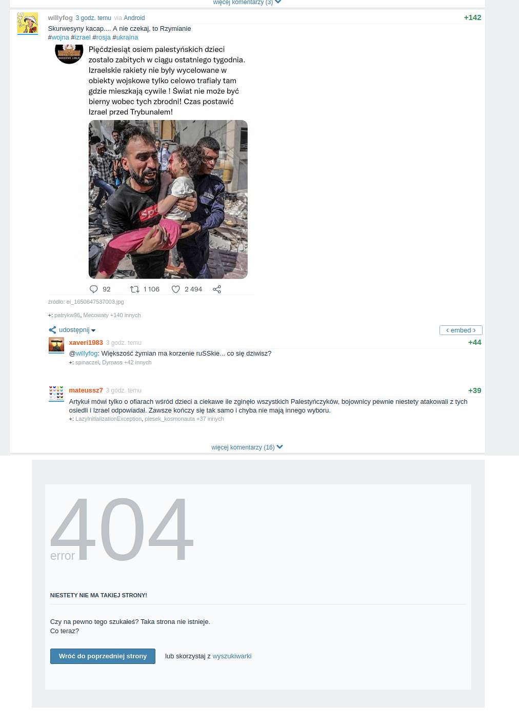Open mateussz7's avatar thumbnail
This screenshot has height=724, width=519.
[56, 393]
